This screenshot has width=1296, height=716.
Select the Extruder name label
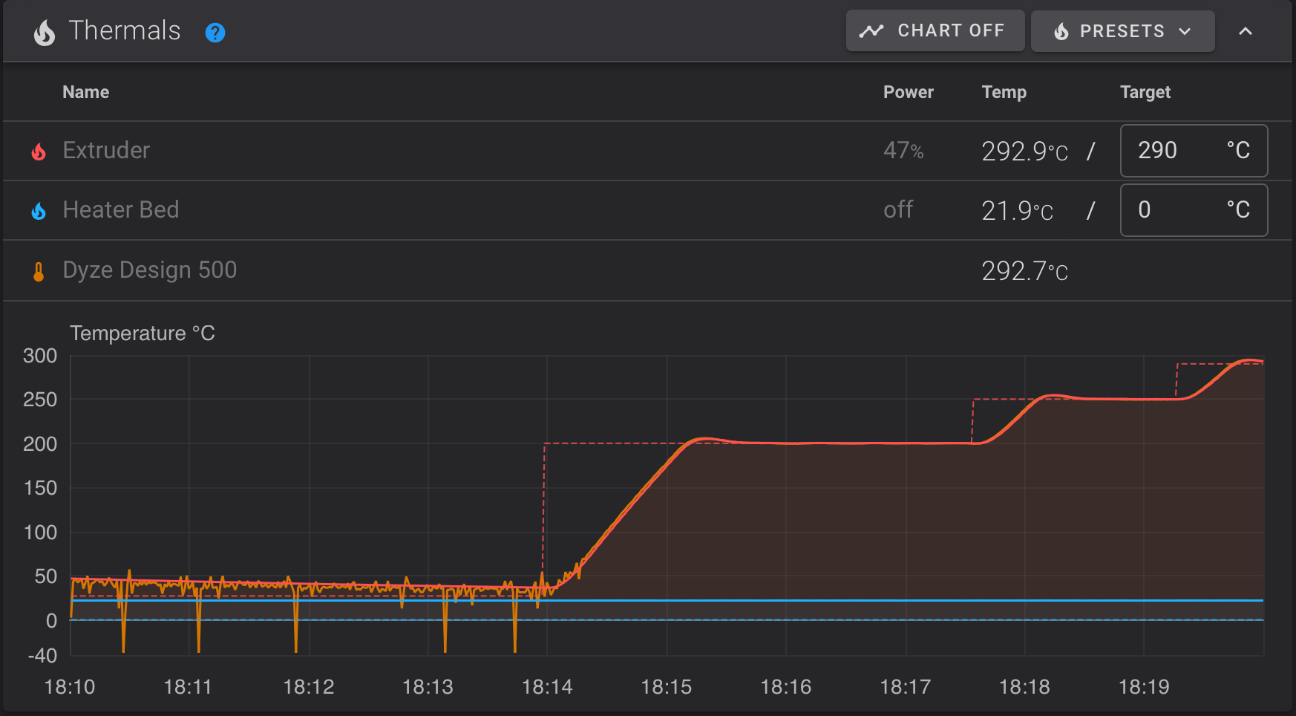pos(106,150)
